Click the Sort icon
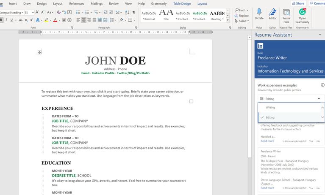Image resolution: width=325 pixels, height=195 pixels. click(x=127, y=12)
